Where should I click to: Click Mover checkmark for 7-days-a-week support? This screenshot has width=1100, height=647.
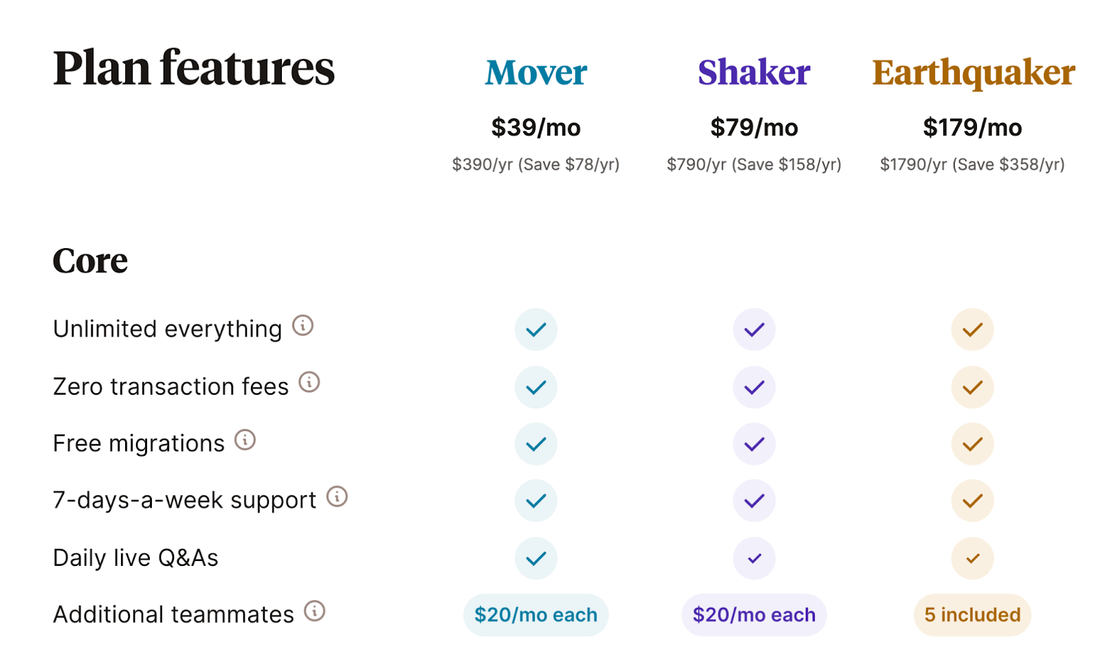point(536,501)
